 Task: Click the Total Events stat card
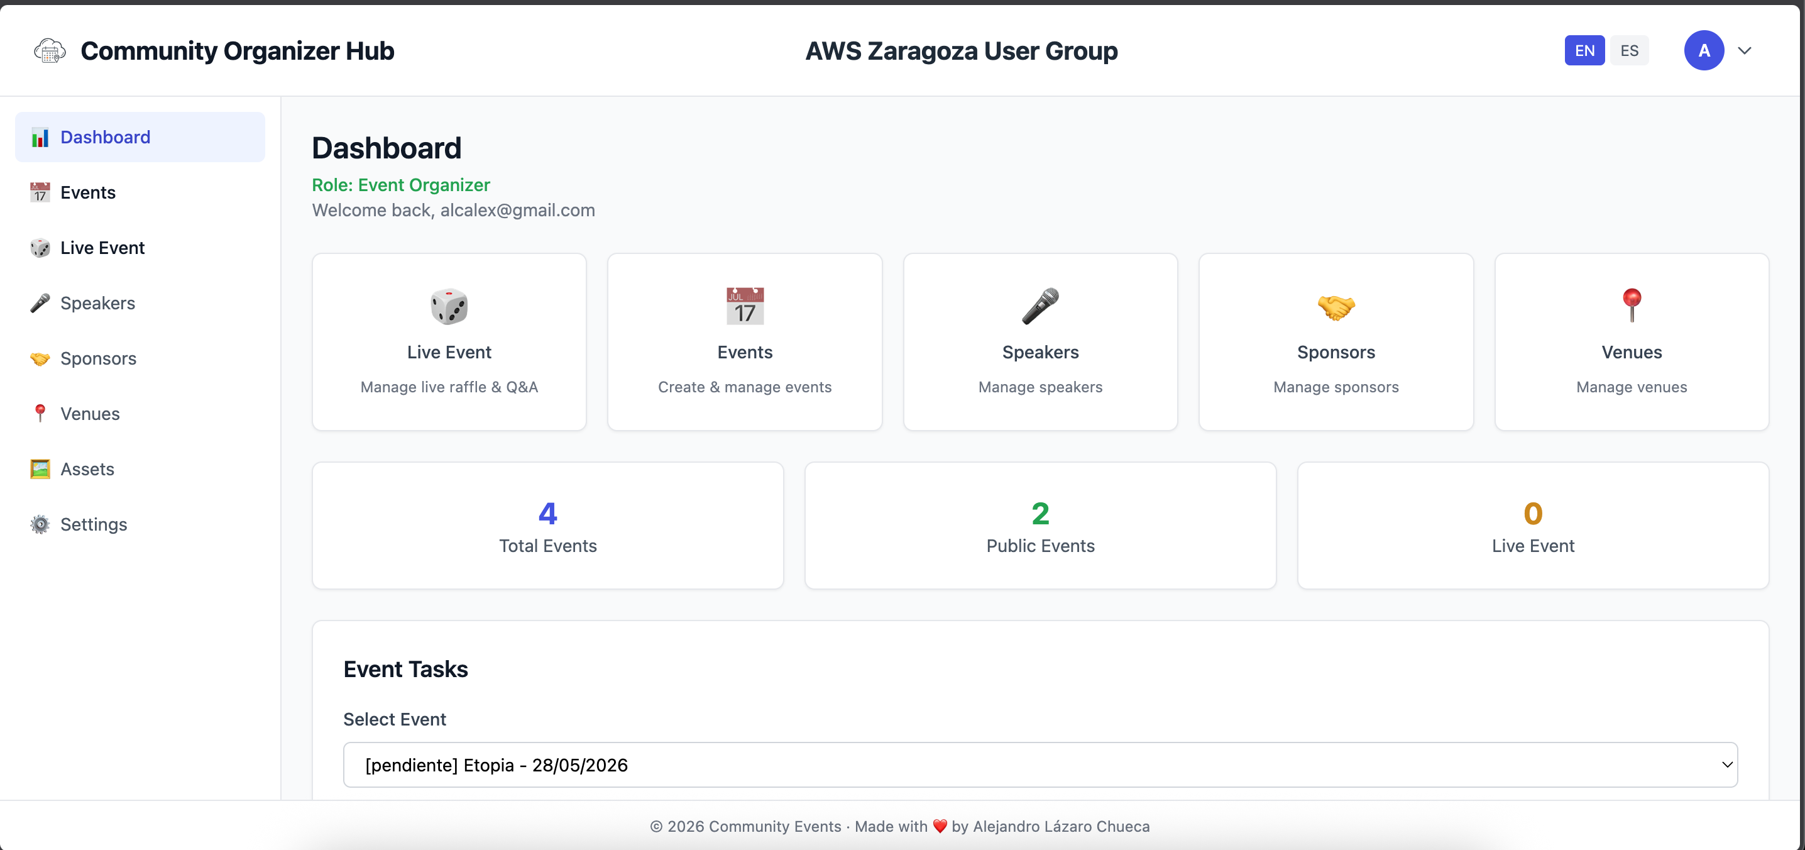548,526
